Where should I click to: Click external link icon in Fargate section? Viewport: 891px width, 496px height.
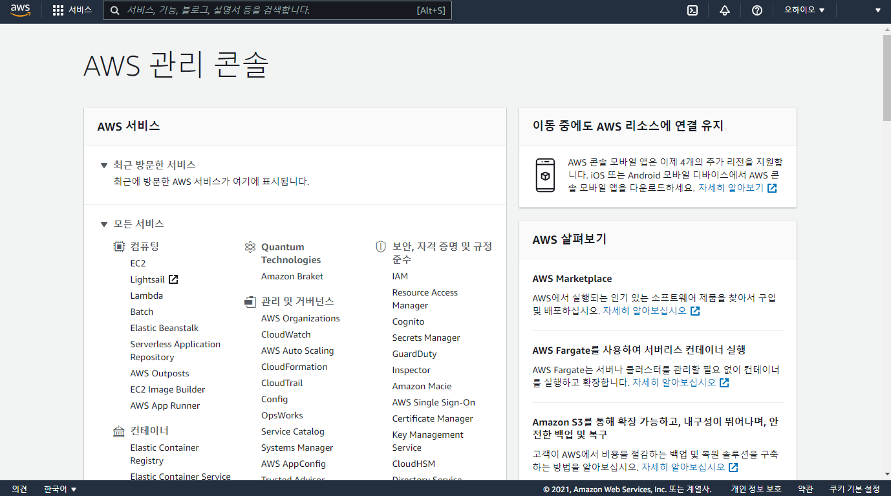tap(725, 383)
